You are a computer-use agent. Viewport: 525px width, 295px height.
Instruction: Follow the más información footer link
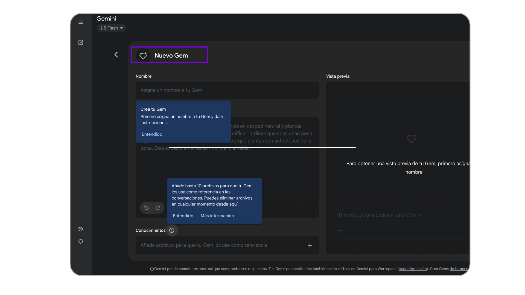(413, 269)
